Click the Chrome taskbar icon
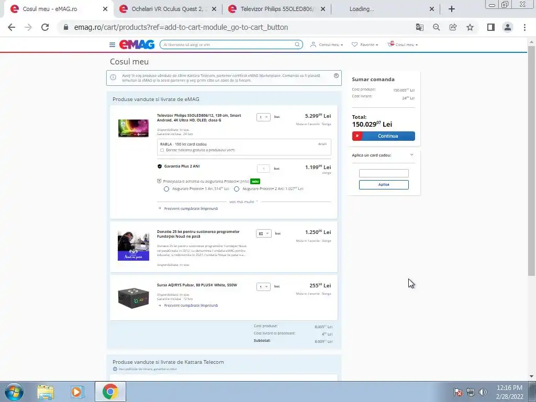The image size is (536, 402). (x=110, y=392)
